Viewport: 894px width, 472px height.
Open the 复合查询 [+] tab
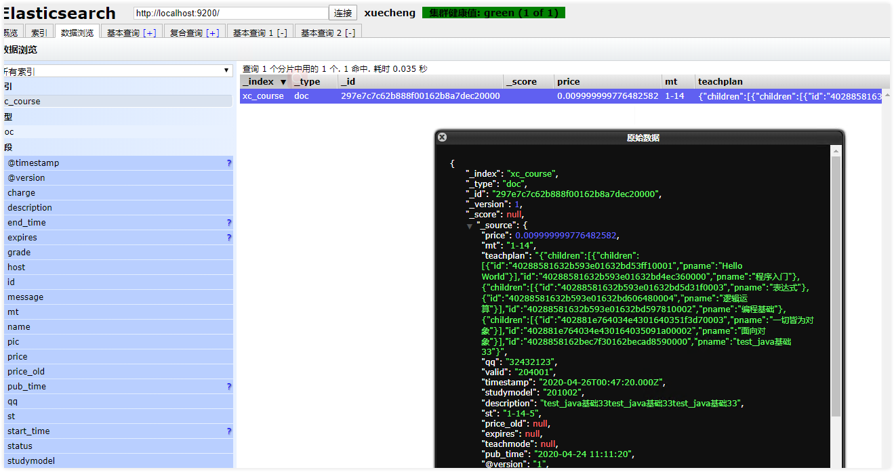click(195, 33)
